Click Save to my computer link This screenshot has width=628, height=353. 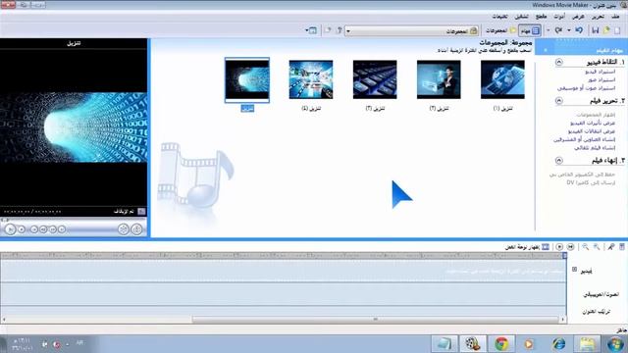[x=582, y=175]
